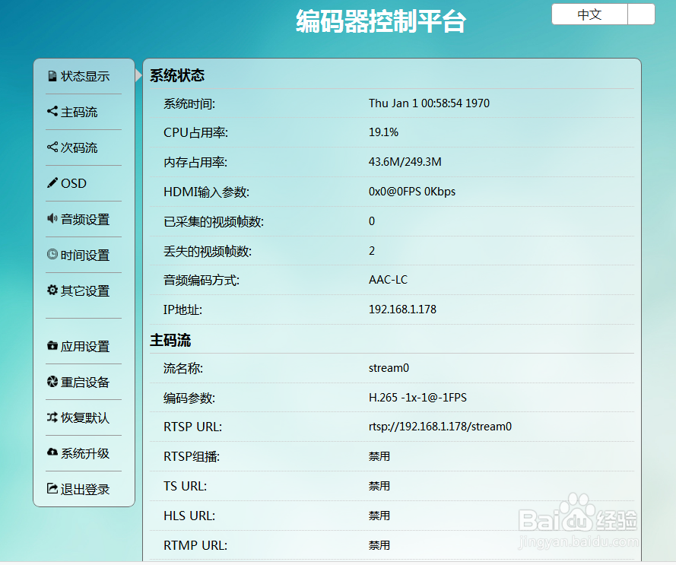Open the 中文 language selector
The height and width of the screenshot is (565, 676).
[589, 14]
